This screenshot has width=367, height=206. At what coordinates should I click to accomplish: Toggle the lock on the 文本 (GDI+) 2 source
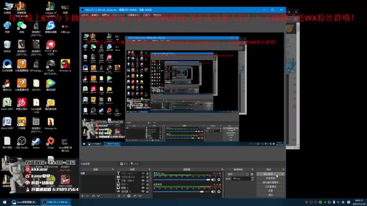(147, 173)
